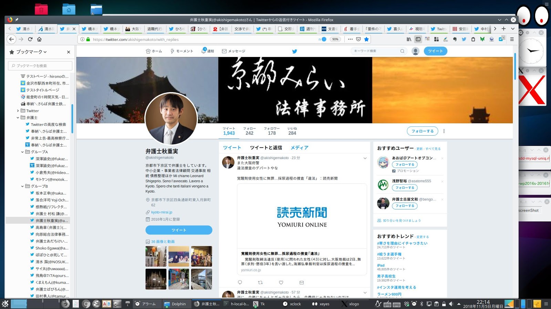Collapse the 弁護士 bookmark folder

[18, 118]
